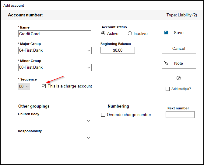Screen dimensions: 204x165
Task: Click the Note button
Action: (x=179, y=63)
